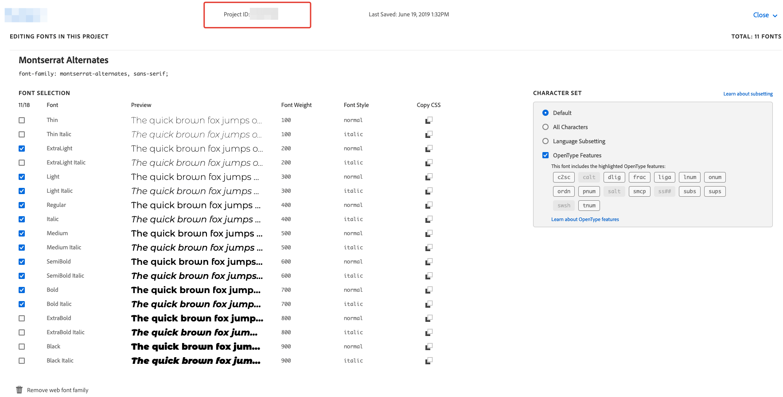Choose Language Subsetting radio option

pyautogui.click(x=545, y=141)
